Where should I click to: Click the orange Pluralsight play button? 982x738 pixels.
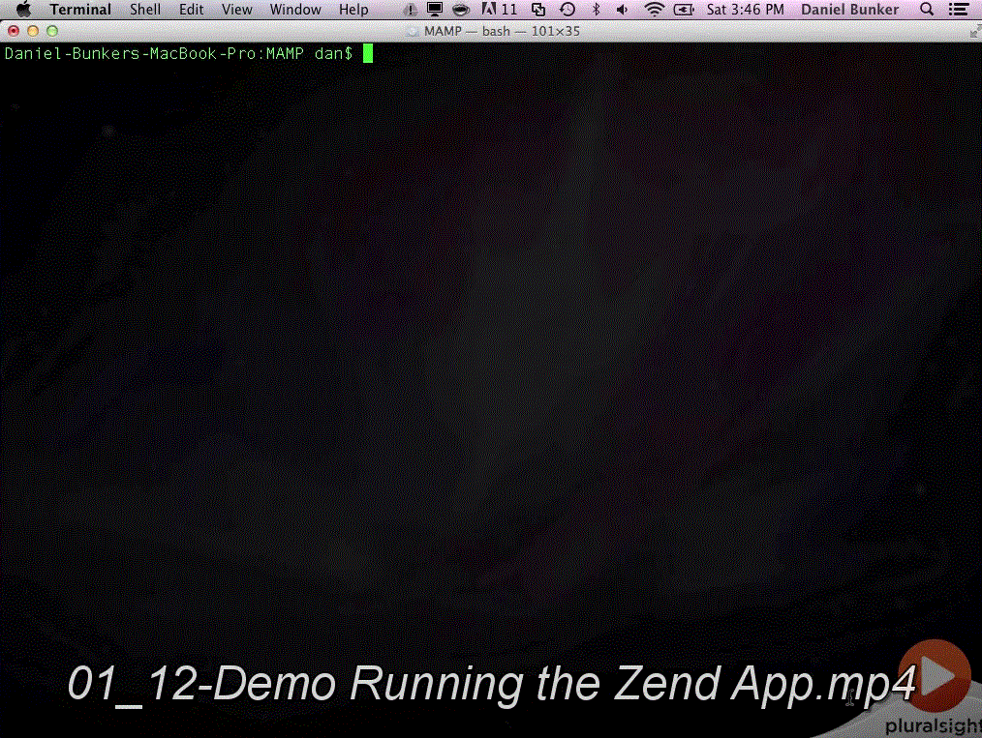(935, 675)
